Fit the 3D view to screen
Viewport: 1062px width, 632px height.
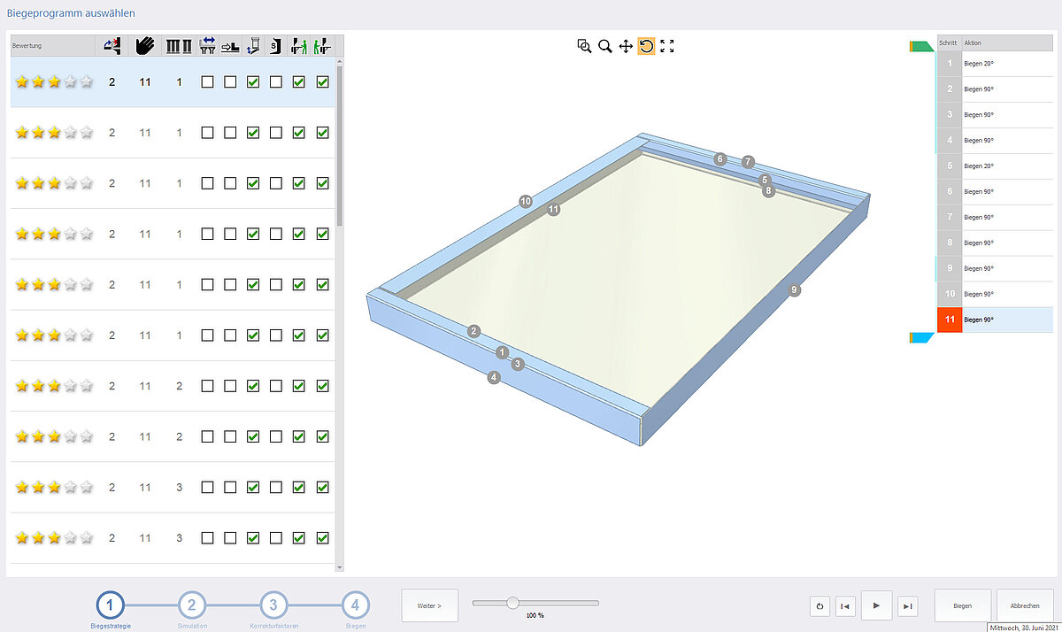(667, 46)
